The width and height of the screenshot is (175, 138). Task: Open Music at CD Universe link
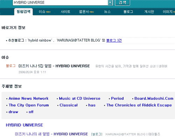coord(80,99)
